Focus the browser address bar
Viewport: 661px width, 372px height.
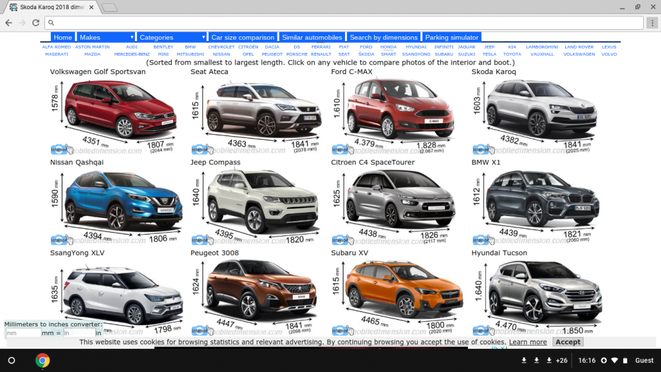pos(344,22)
